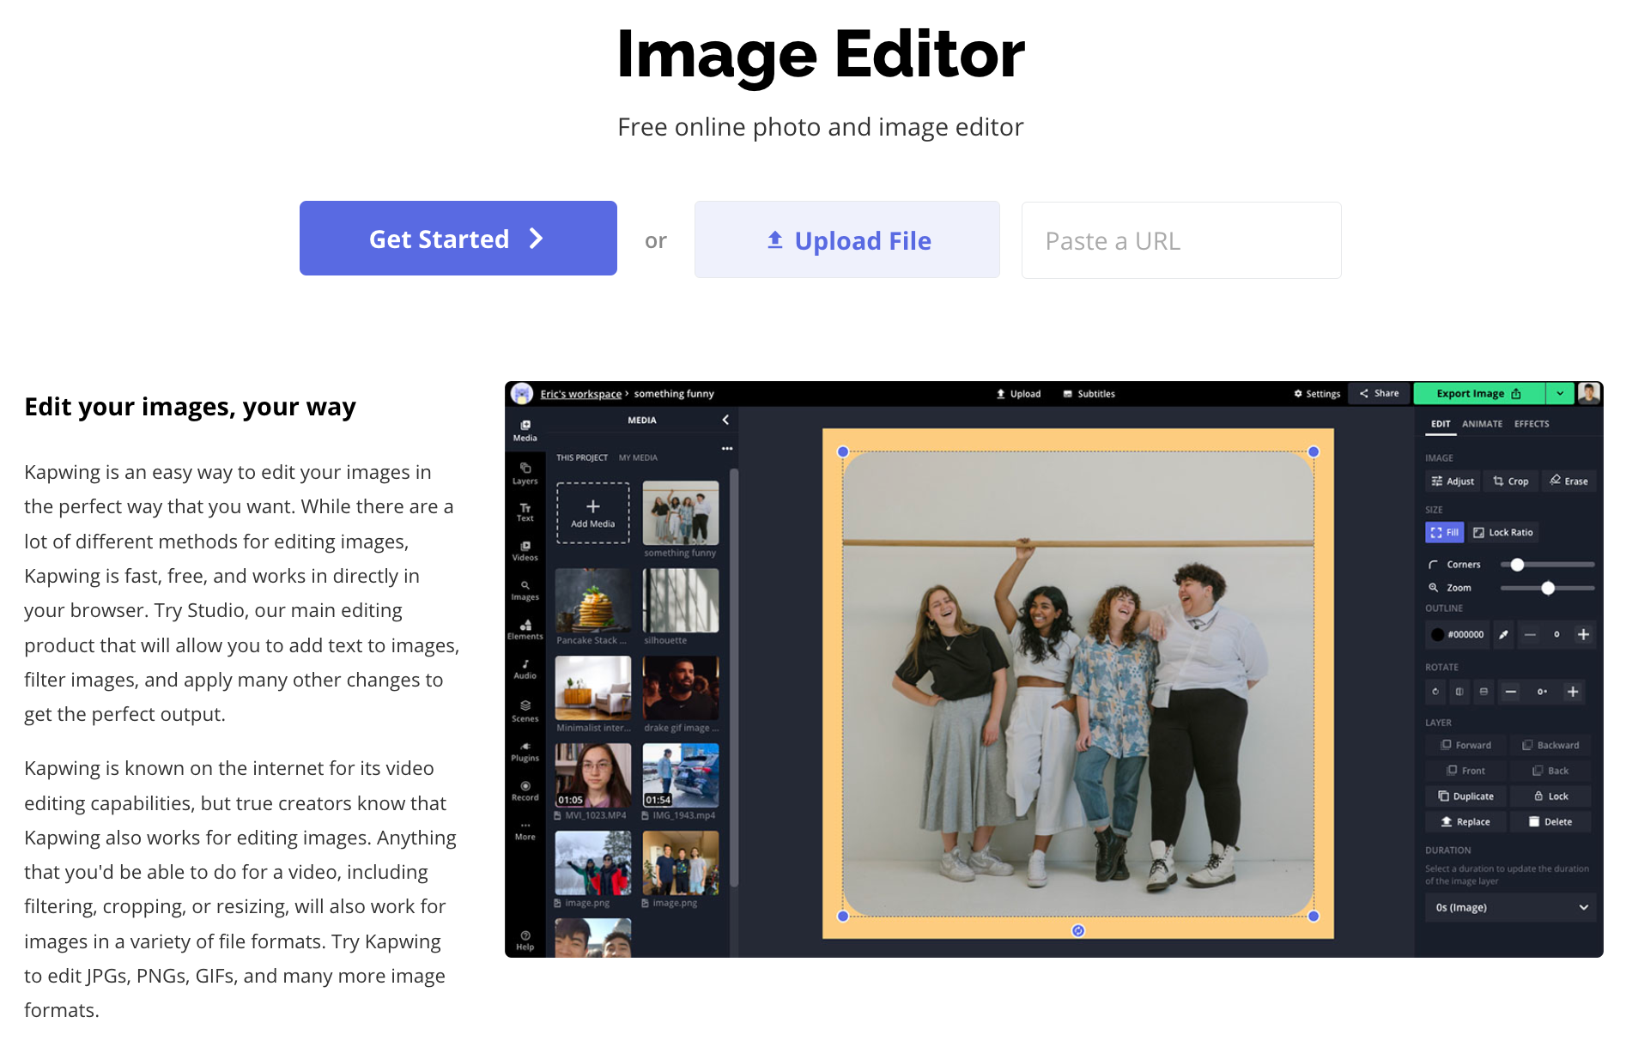Viewport: 1626px width, 1047px height.
Task: Click the Get Started button
Action: click(x=458, y=239)
